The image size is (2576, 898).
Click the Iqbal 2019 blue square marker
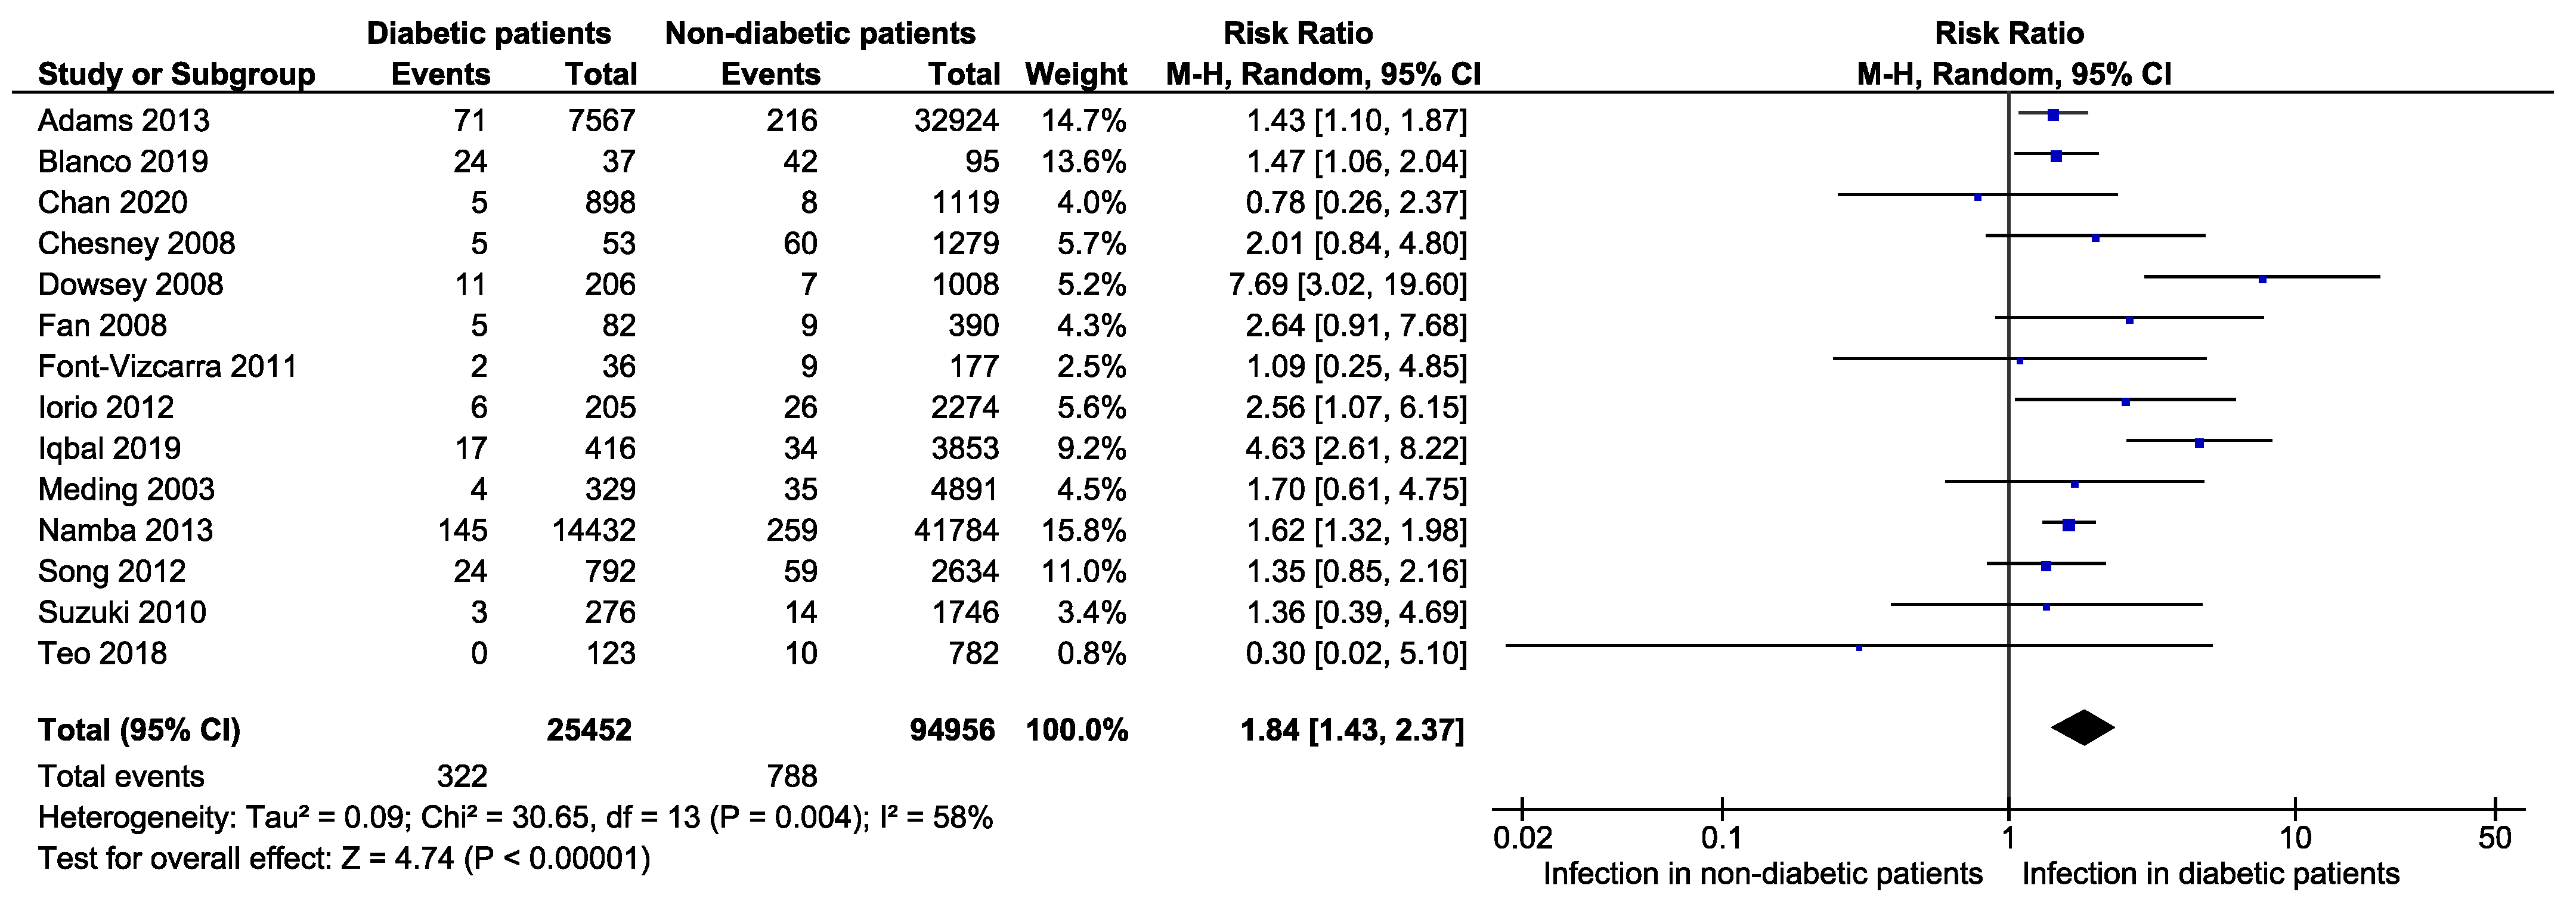point(2199,443)
